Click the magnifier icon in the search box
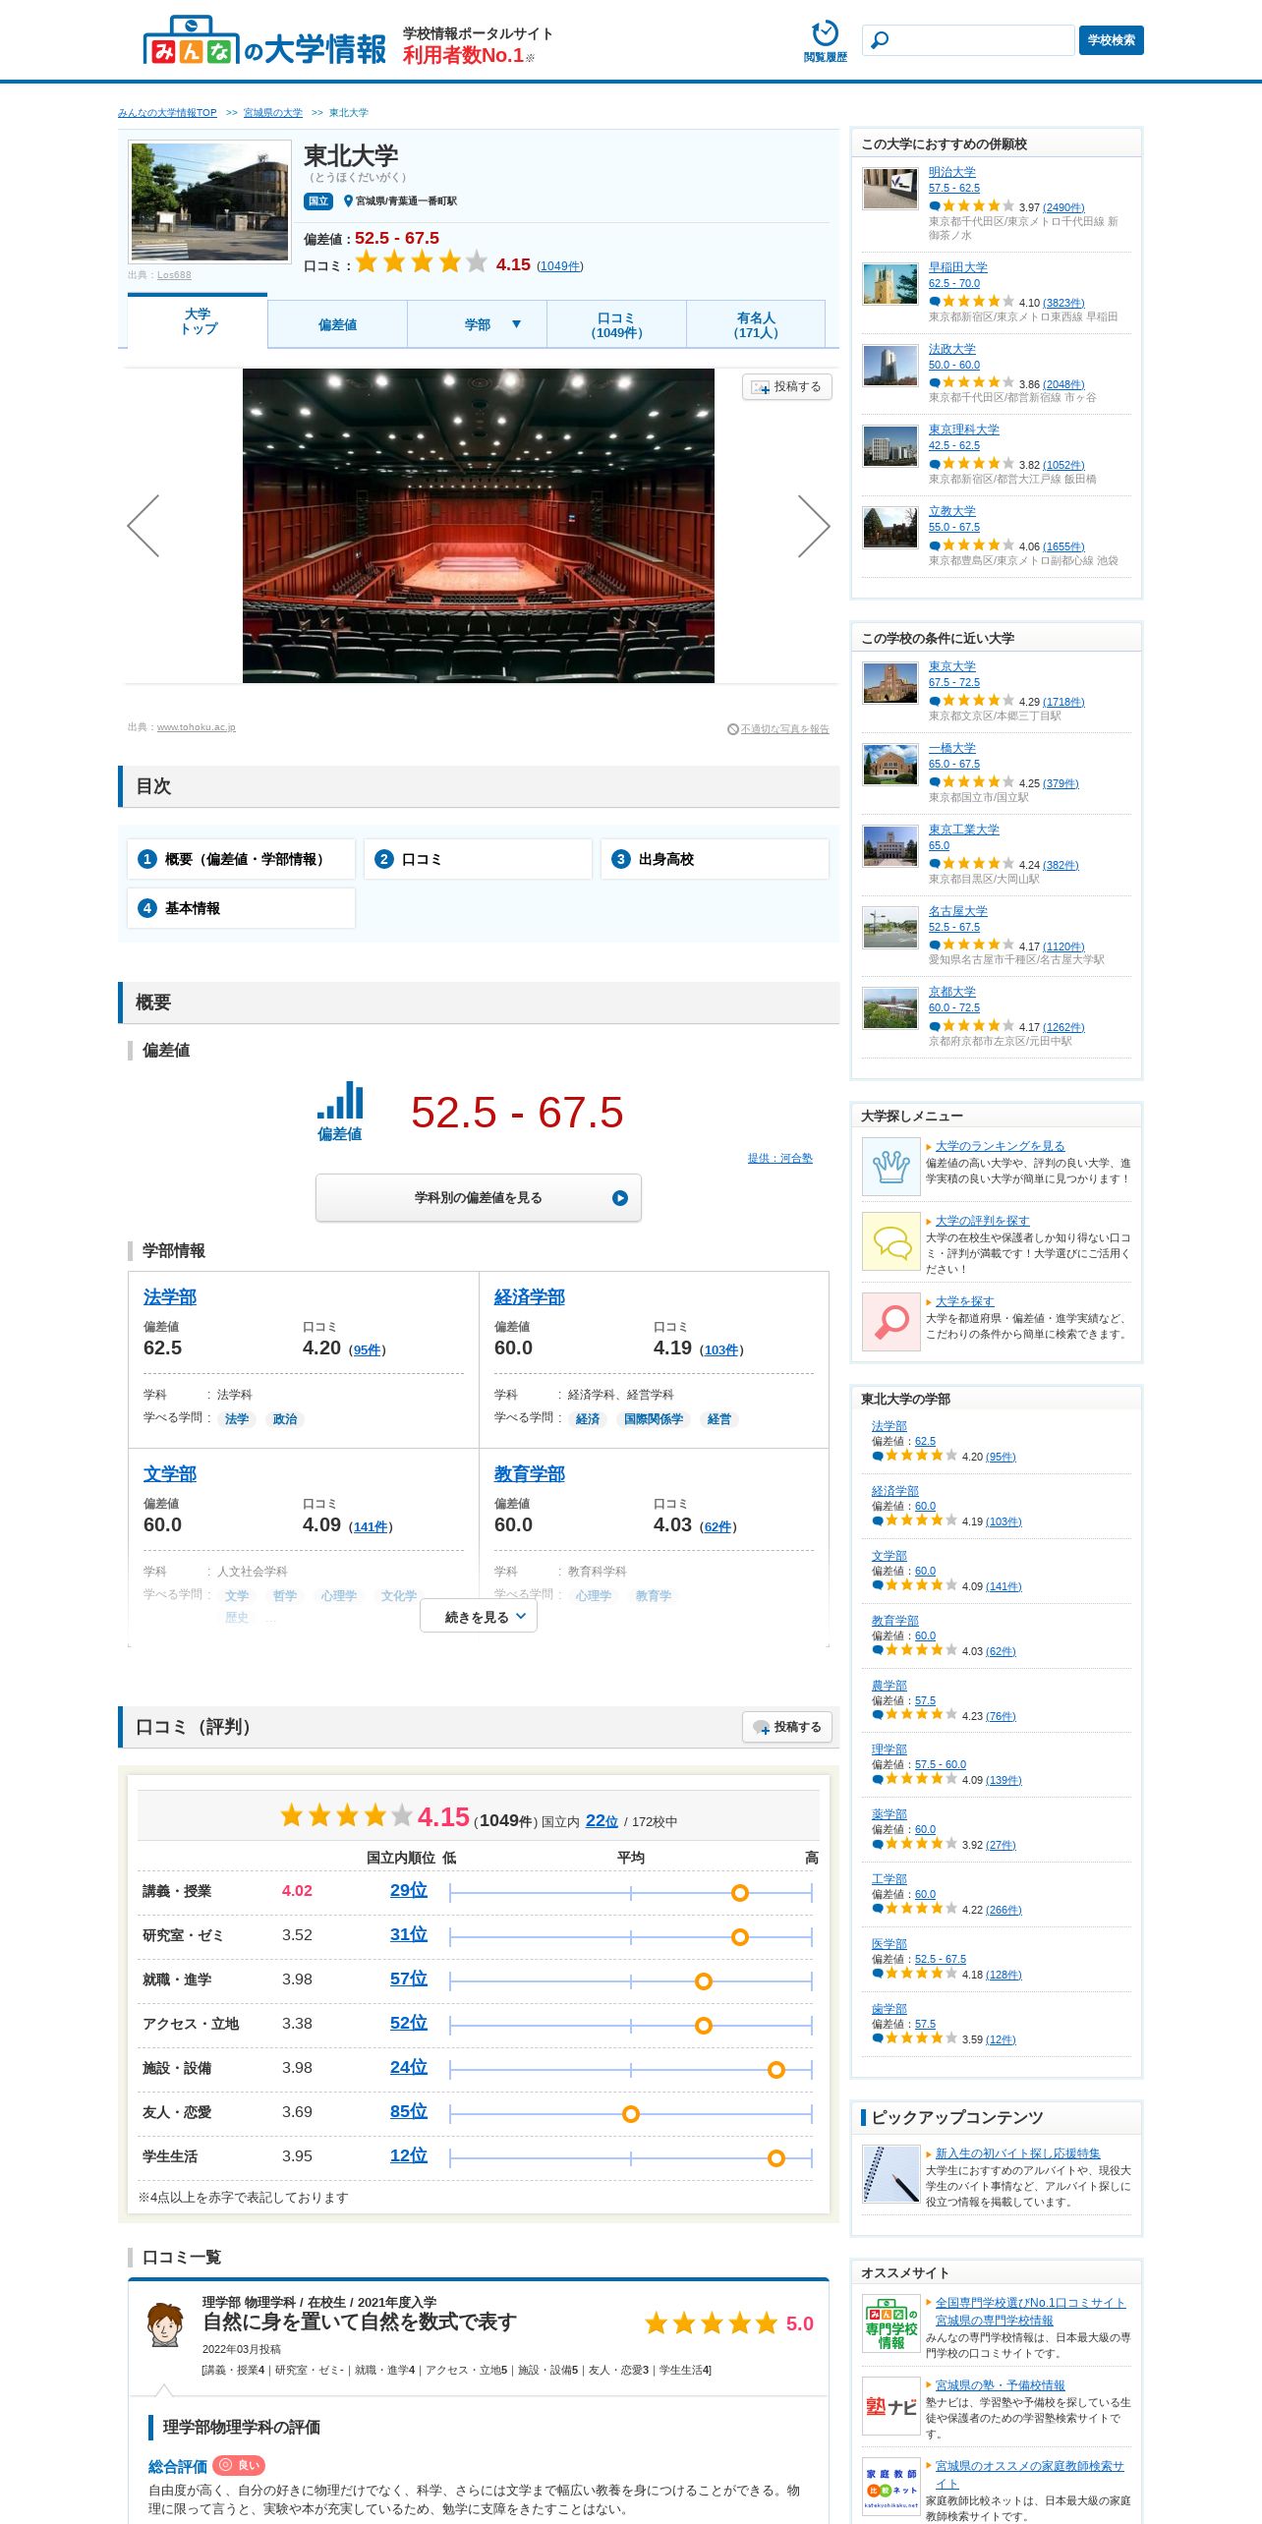This screenshot has width=1262, height=2524. (880, 40)
